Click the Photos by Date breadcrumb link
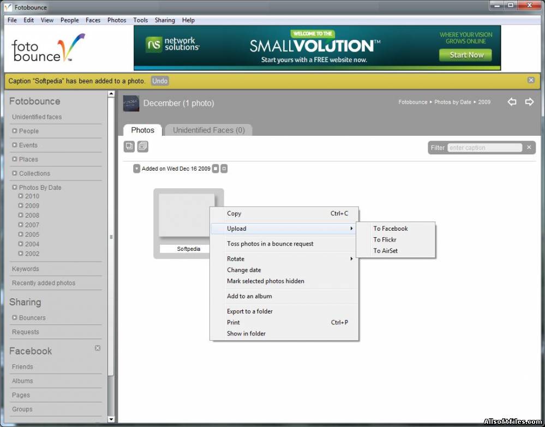The height and width of the screenshot is (427, 545). point(453,102)
